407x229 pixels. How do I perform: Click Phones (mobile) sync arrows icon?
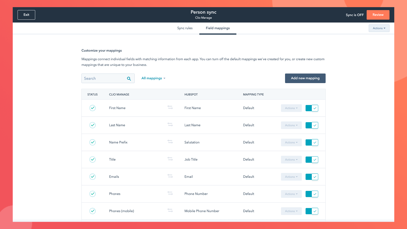tap(170, 210)
